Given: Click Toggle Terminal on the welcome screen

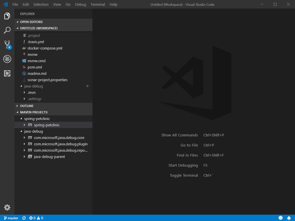Looking at the screenshot, I should coord(184,175).
